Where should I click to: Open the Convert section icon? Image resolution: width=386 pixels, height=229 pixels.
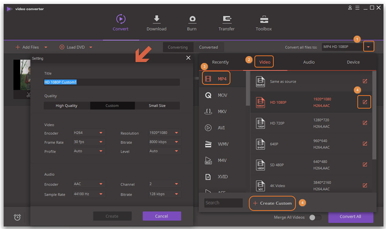pyautogui.click(x=121, y=19)
